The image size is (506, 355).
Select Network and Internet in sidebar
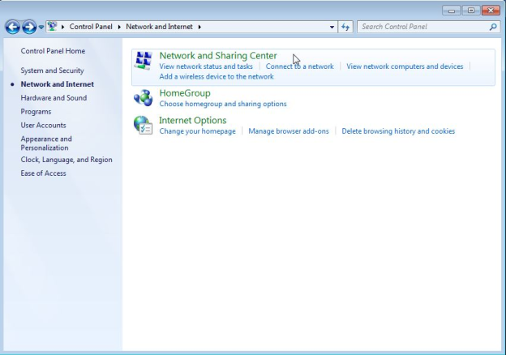tap(57, 84)
